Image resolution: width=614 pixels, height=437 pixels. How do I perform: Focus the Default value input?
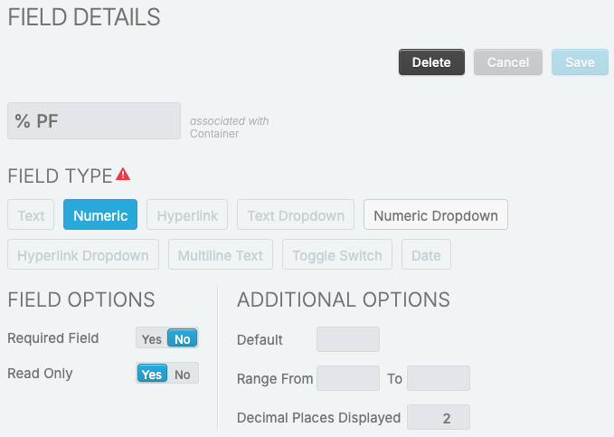click(348, 339)
